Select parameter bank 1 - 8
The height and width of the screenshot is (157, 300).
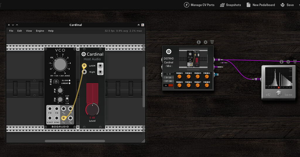168,74
